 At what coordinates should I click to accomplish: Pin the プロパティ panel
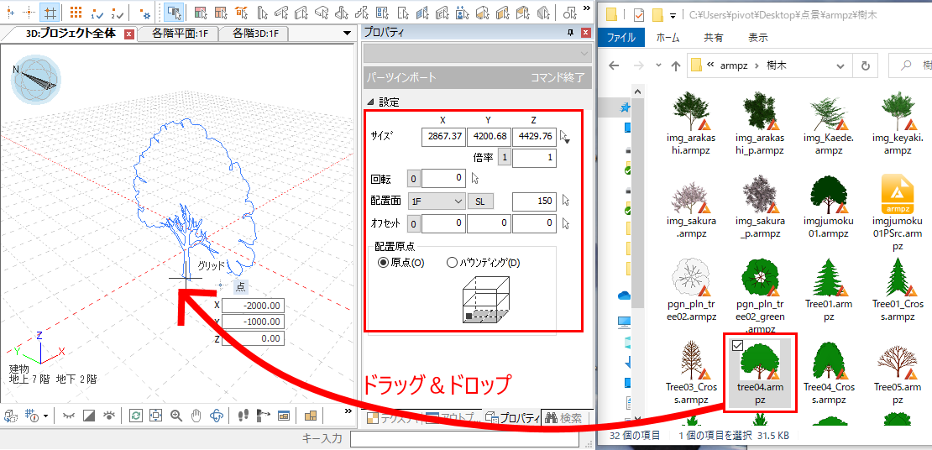[x=571, y=34]
